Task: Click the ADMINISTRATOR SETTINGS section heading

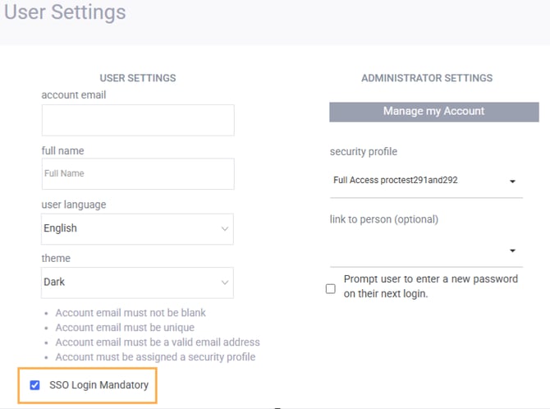Action: click(427, 78)
